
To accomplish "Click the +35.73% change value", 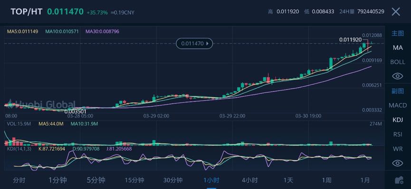I will [x=97, y=12].
